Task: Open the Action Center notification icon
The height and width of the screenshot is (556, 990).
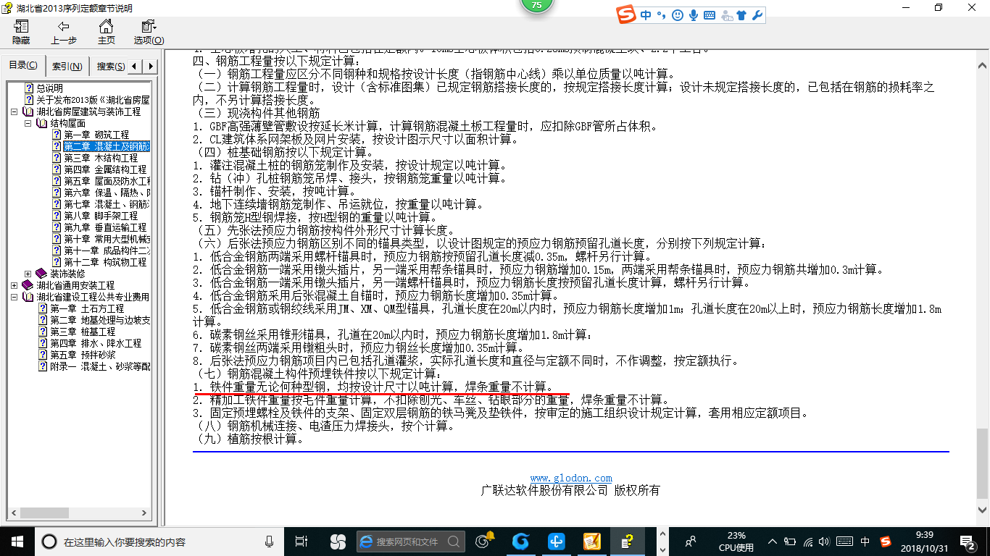Action: (x=968, y=542)
